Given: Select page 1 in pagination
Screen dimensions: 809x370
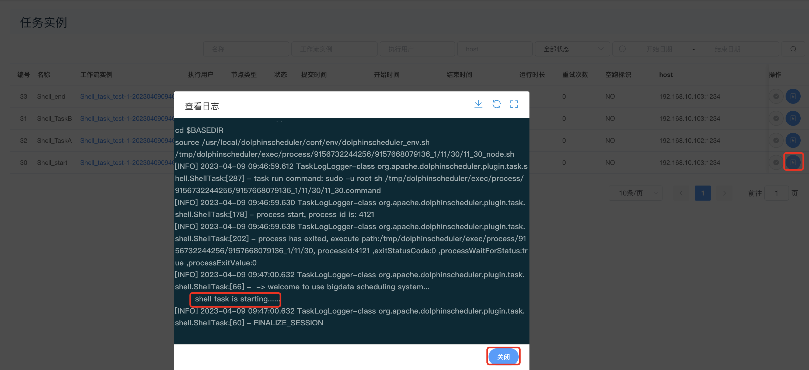Looking at the screenshot, I should tap(703, 193).
